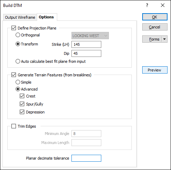
Task: Click the Cancel button
Action: 155,27
